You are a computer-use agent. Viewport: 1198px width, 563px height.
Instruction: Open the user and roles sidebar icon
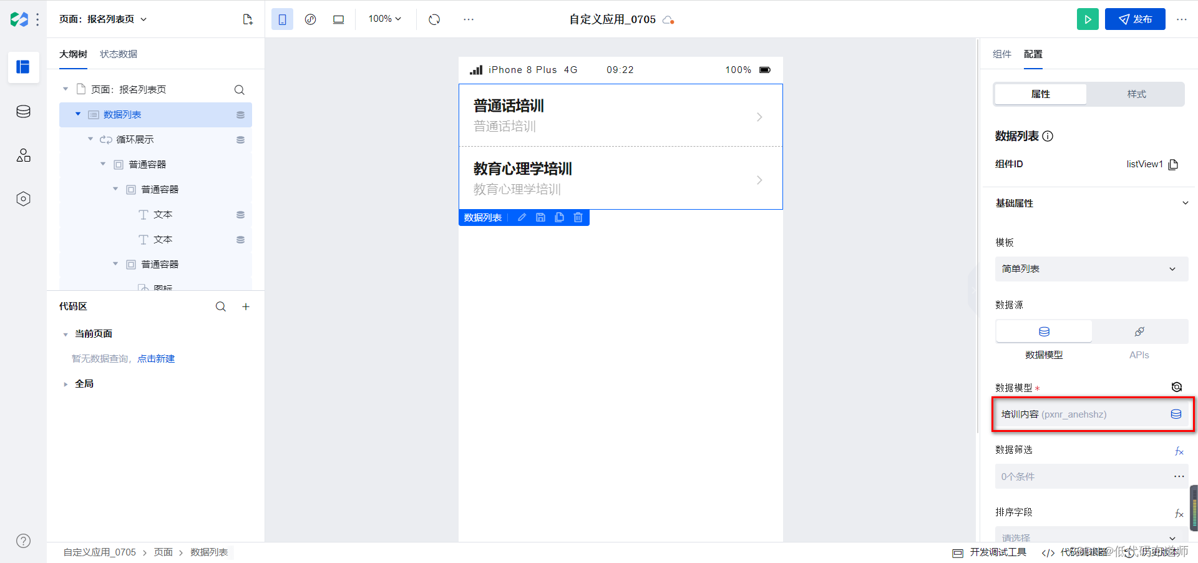(23, 155)
